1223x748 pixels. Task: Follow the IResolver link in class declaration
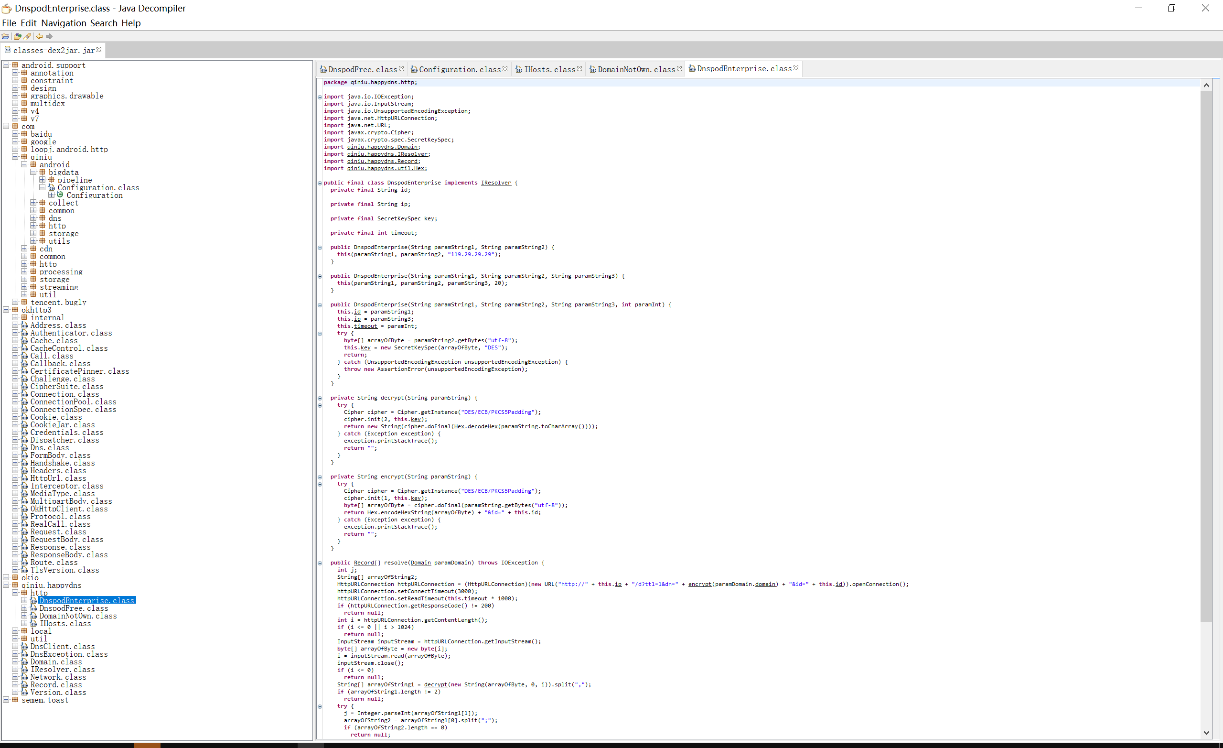pos(495,183)
